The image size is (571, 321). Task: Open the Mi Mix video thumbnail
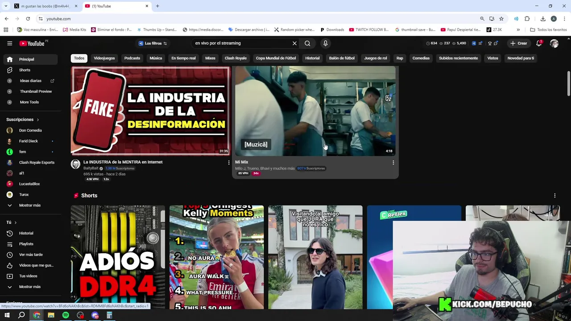coord(315,111)
